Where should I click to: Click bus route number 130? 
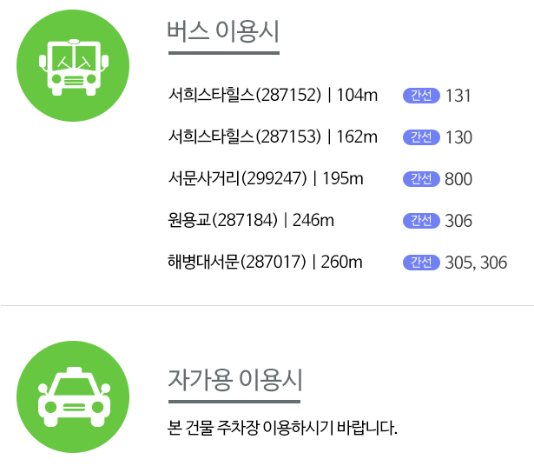[458, 137]
